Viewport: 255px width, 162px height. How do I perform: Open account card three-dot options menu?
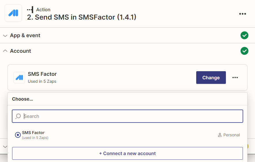coord(235,78)
